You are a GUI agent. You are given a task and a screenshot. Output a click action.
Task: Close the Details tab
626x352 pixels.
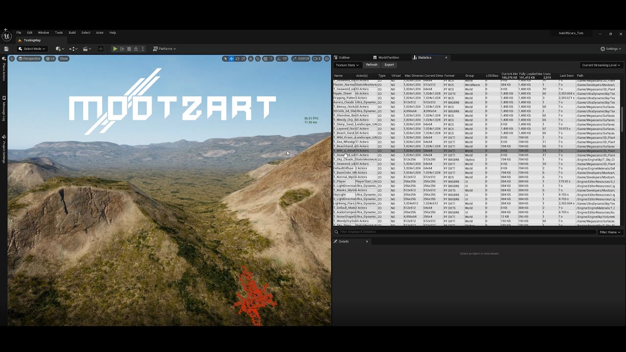367,242
